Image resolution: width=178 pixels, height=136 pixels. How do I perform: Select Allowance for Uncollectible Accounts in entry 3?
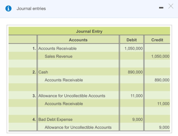[x=72, y=96]
